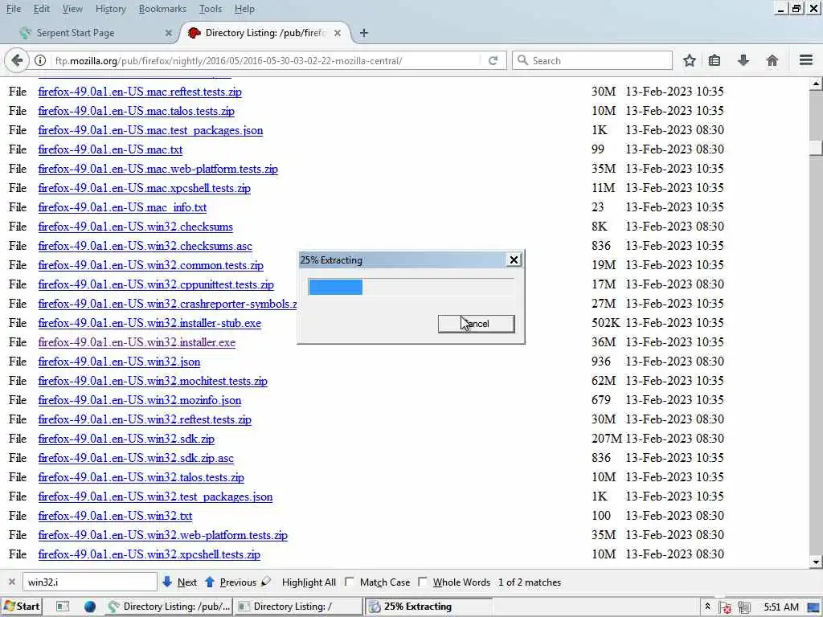Viewport: 823px width, 617px height.
Task: Focus the find bar text field
Action: coord(90,582)
